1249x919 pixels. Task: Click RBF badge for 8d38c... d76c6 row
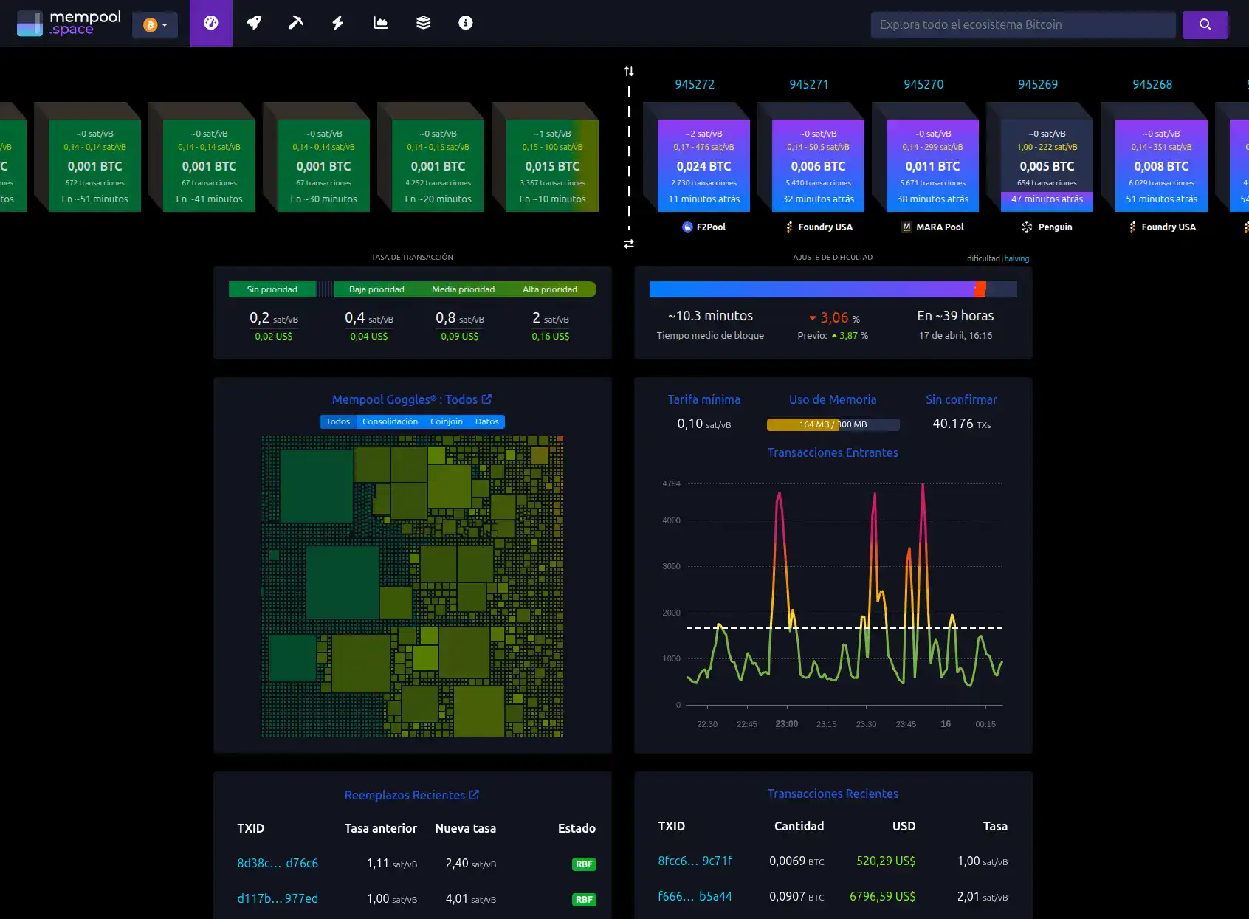pyautogui.click(x=584, y=864)
